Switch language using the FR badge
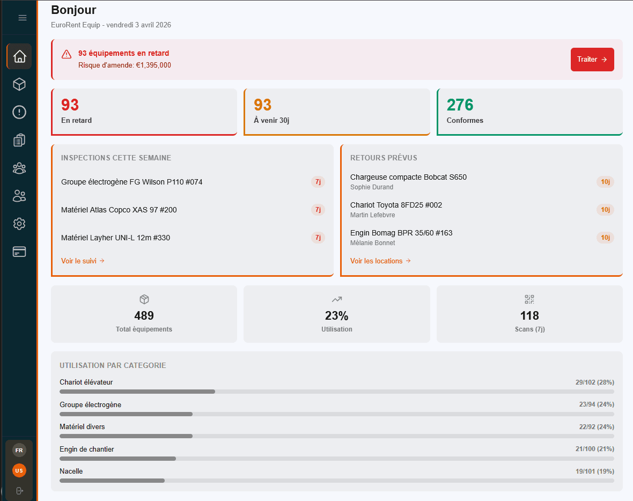The image size is (633, 501). pos(19,450)
